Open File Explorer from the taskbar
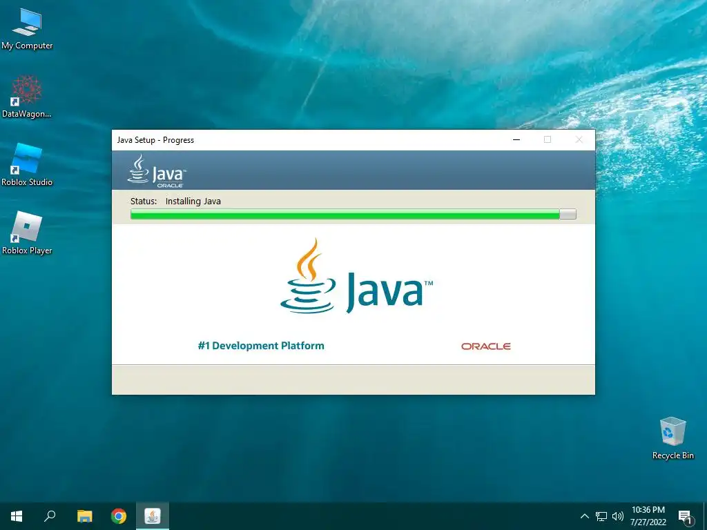The width and height of the screenshot is (707, 530). (84, 516)
